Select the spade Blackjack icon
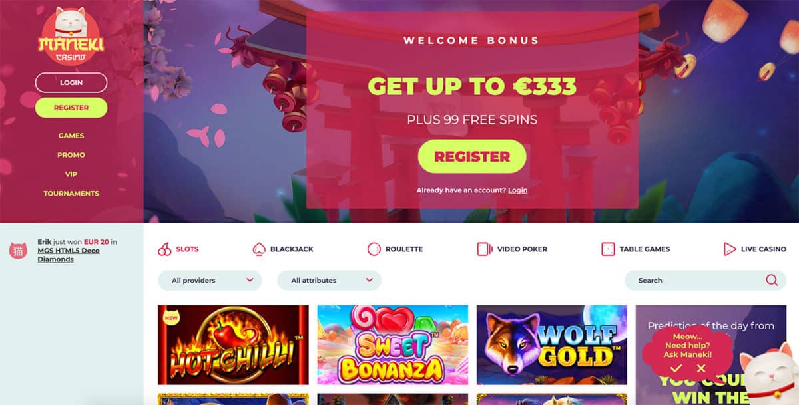Screen dimensions: 799x405 (259, 249)
